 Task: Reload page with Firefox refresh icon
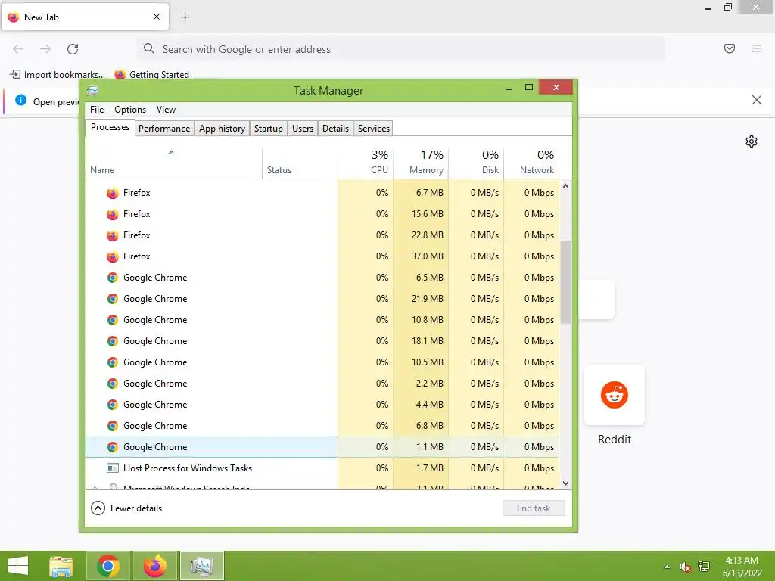tap(73, 49)
